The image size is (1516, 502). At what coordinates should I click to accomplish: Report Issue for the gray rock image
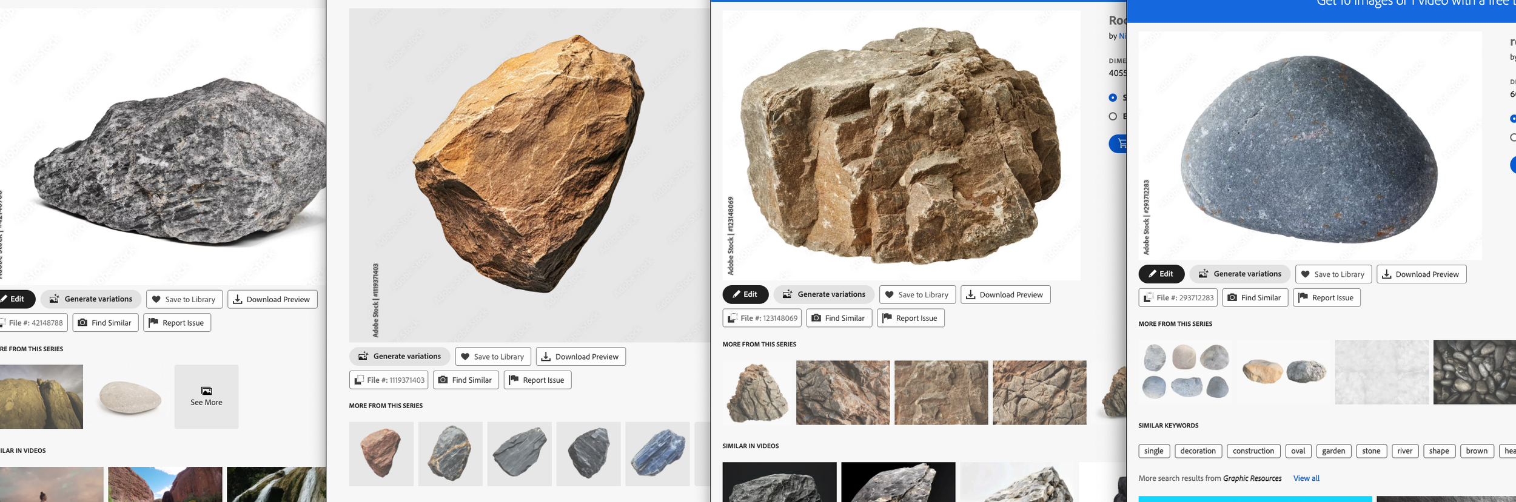click(177, 323)
